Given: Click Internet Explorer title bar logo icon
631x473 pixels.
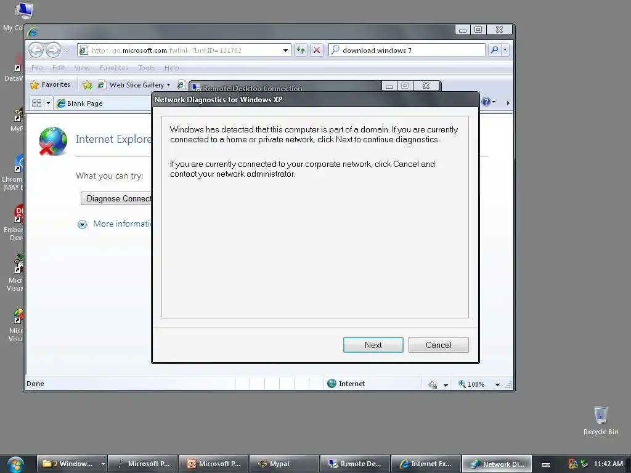Looking at the screenshot, I should pyautogui.click(x=32, y=31).
